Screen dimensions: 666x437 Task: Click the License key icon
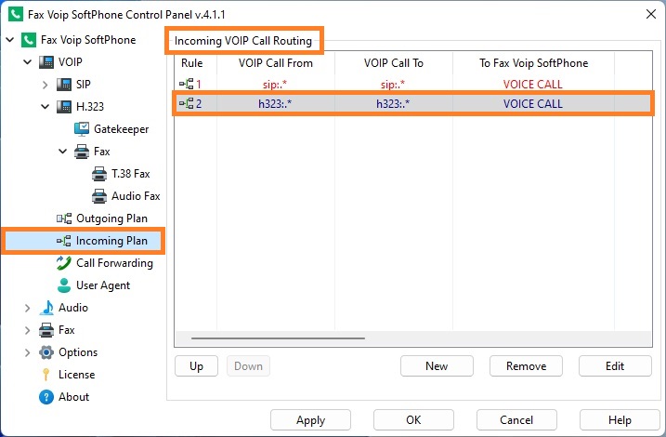(46, 375)
